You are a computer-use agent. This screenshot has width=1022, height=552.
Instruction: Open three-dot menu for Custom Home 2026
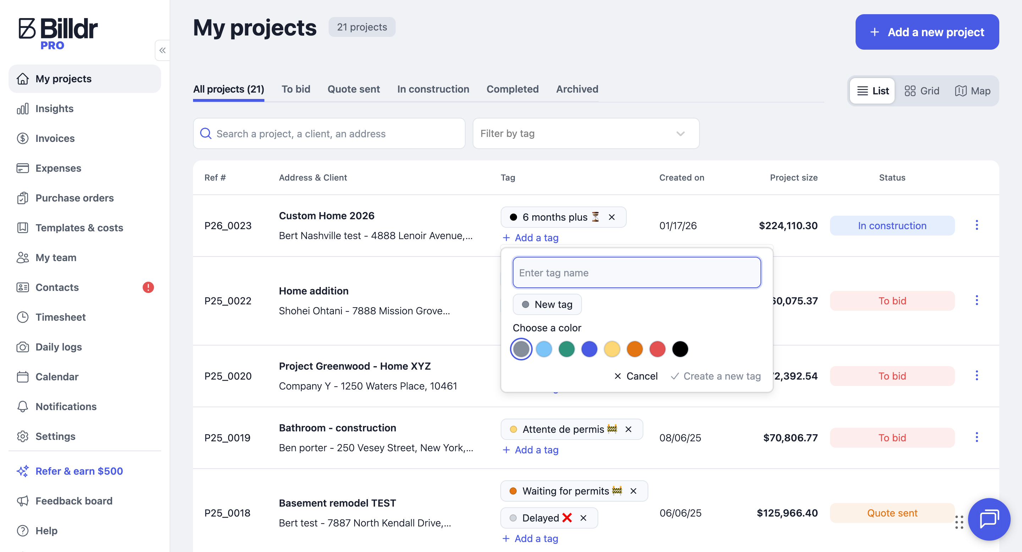click(x=976, y=225)
